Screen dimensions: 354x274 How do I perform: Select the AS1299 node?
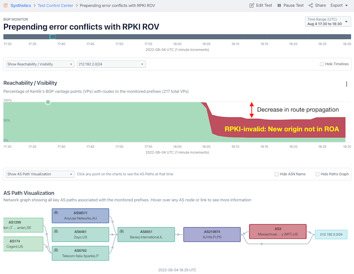point(23,225)
